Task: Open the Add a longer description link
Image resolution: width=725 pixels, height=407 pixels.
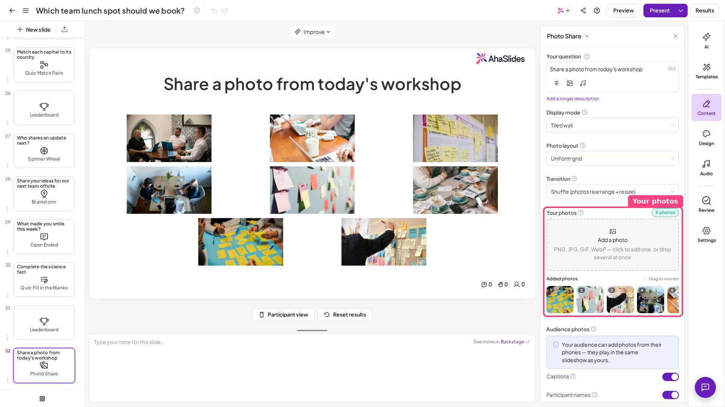Action: 572,99
